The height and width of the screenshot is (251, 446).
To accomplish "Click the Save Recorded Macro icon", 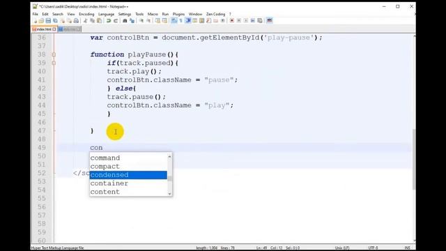I will click(260, 20).
